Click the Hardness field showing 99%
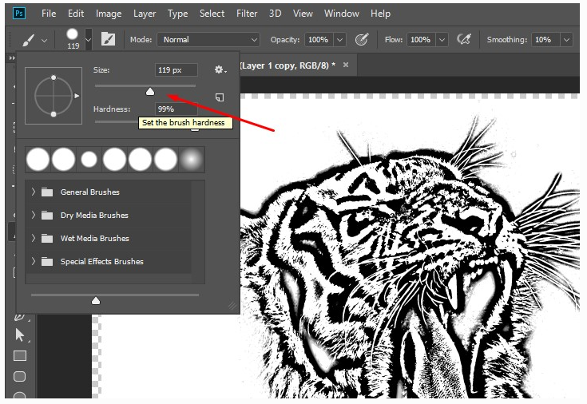The width and height of the screenshot is (587, 404). pos(176,109)
